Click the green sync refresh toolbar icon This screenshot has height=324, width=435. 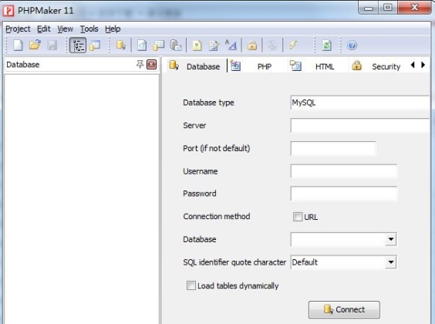[326, 46]
